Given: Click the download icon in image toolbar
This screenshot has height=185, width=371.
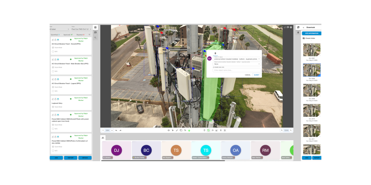Looking at the screenshot, I should coord(221,130).
